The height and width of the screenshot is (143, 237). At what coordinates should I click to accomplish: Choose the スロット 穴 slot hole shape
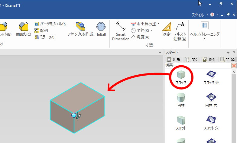coord(211,123)
